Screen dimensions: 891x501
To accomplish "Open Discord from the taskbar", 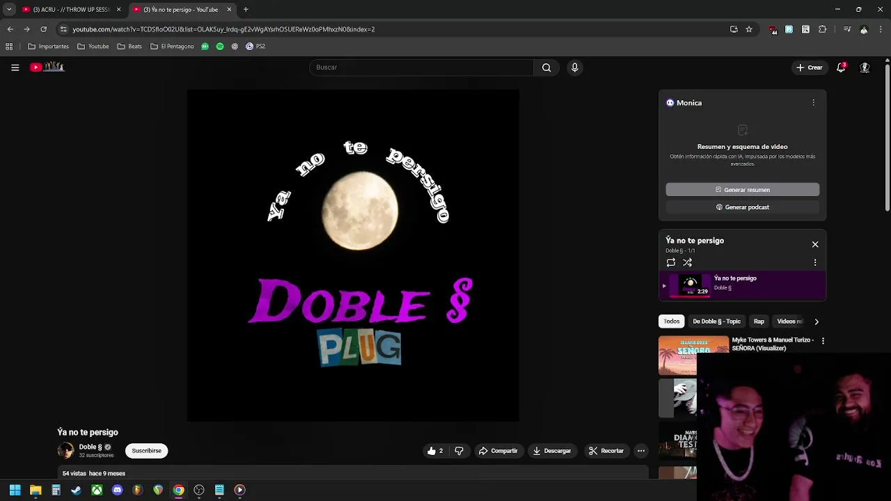I will click(117, 490).
